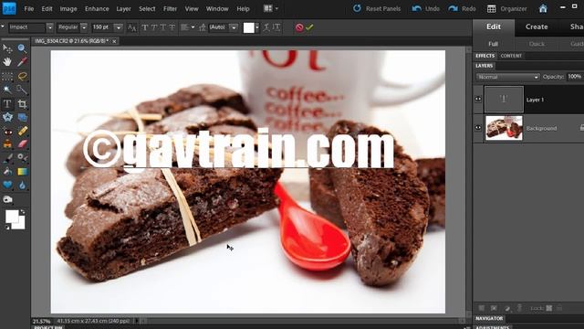Cancel the current text edit
584x329 pixels.
(299, 27)
